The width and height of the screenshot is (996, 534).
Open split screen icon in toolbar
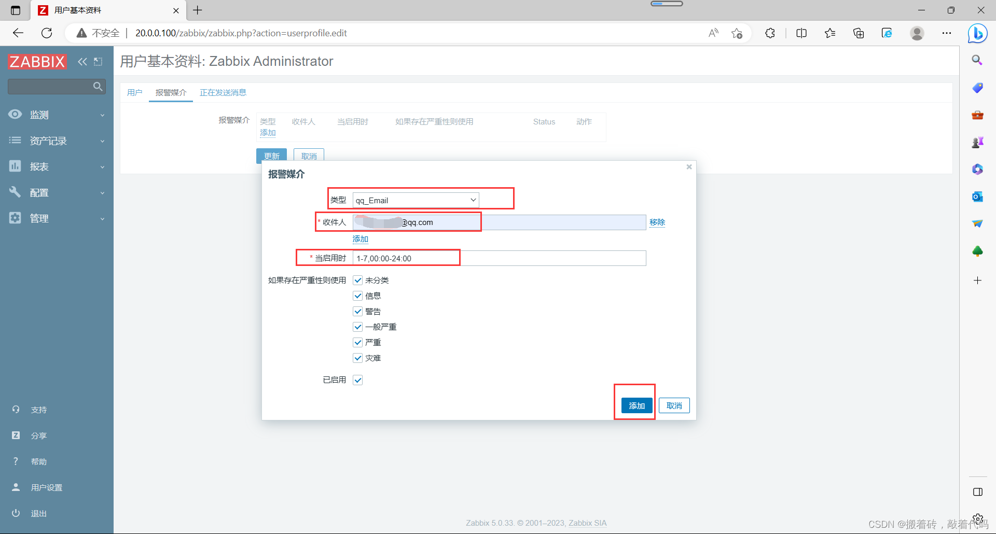pos(801,33)
